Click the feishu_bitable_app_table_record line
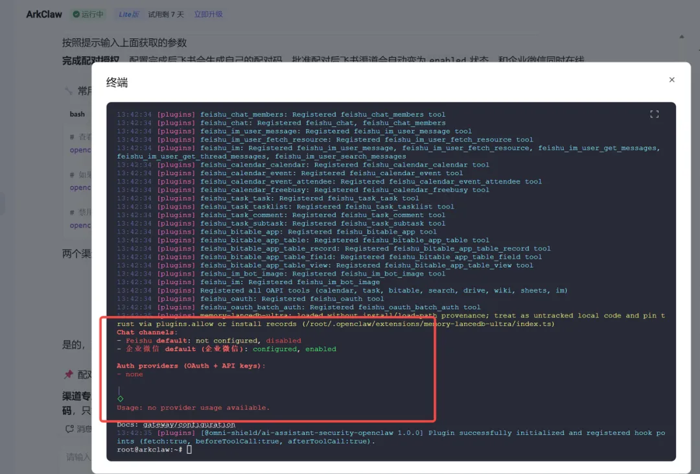700x474 pixels. tap(334, 248)
